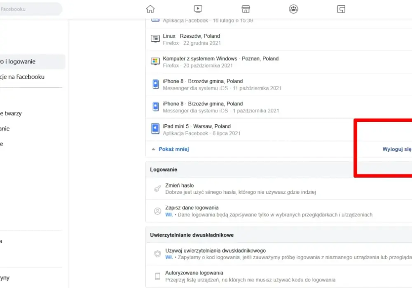Open Zapisz dane logowania setting
Viewport: 412px width, 288px height.
(279, 211)
